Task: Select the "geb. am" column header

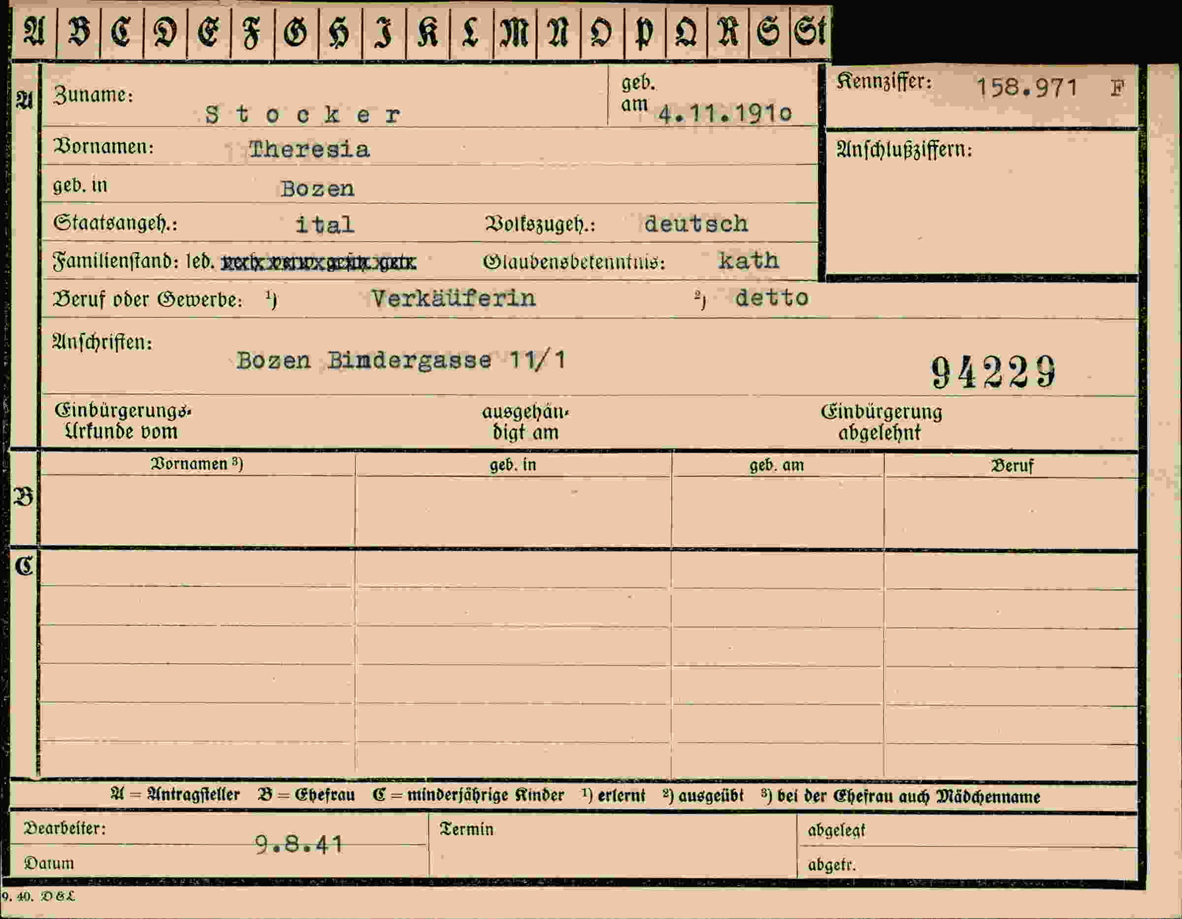Action: point(777,465)
